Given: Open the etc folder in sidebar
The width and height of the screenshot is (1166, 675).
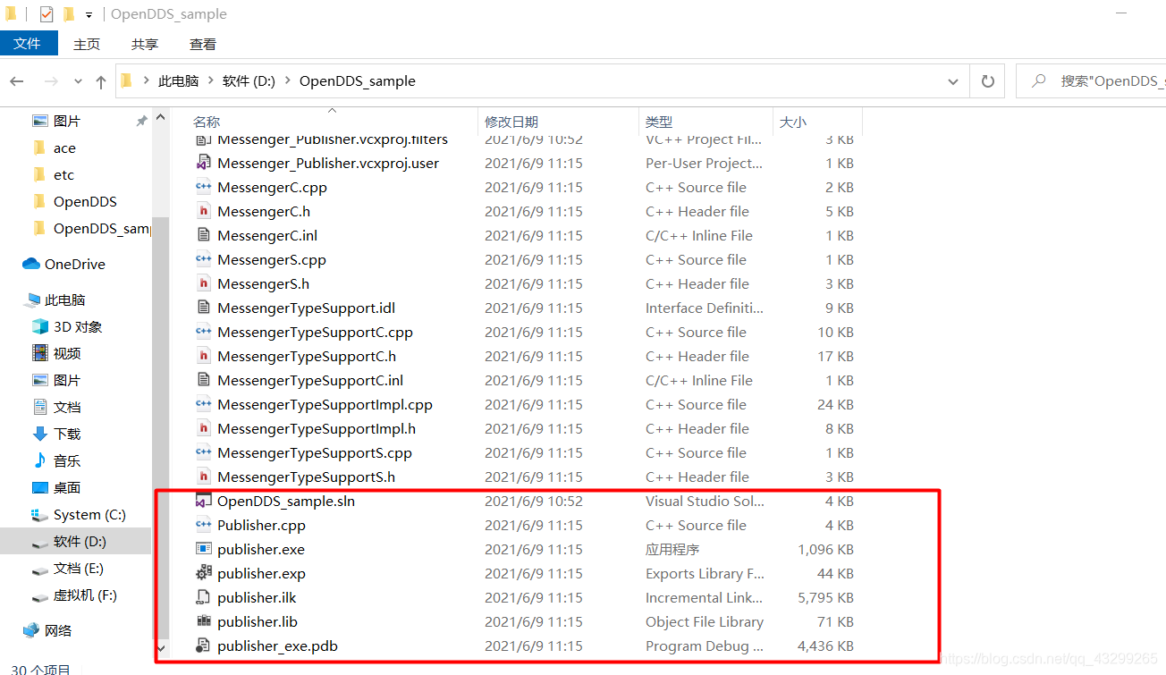Looking at the screenshot, I should tap(63, 174).
